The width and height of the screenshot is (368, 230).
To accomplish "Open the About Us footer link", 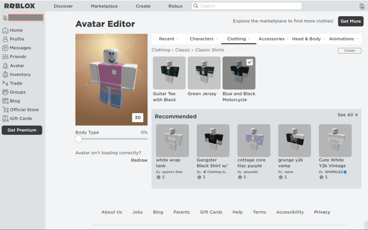I will (x=112, y=212).
